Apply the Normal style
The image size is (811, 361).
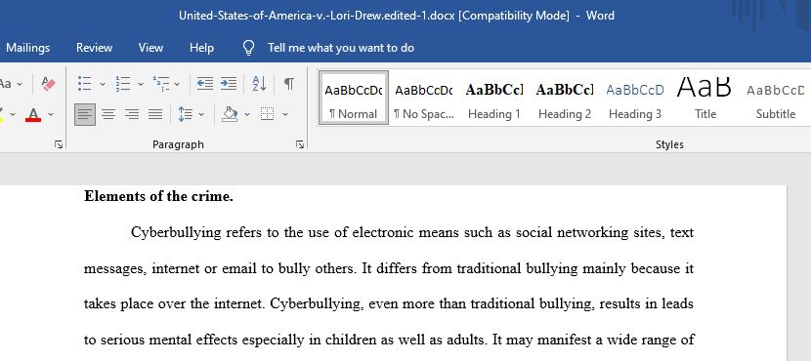[x=354, y=99]
